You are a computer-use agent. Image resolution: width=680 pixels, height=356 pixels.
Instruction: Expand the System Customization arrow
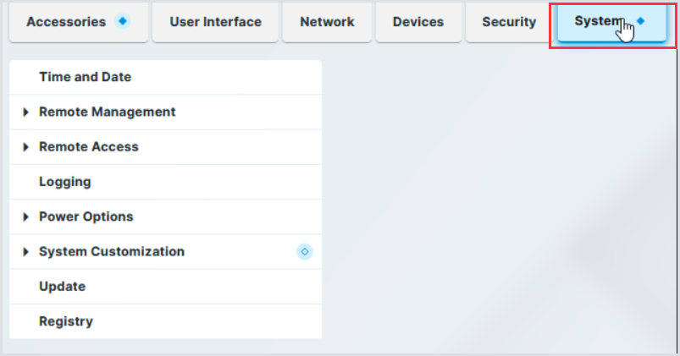pyautogui.click(x=26, y=252)
